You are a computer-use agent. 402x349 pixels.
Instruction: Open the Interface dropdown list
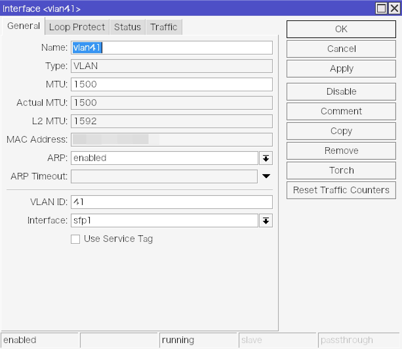266,221
